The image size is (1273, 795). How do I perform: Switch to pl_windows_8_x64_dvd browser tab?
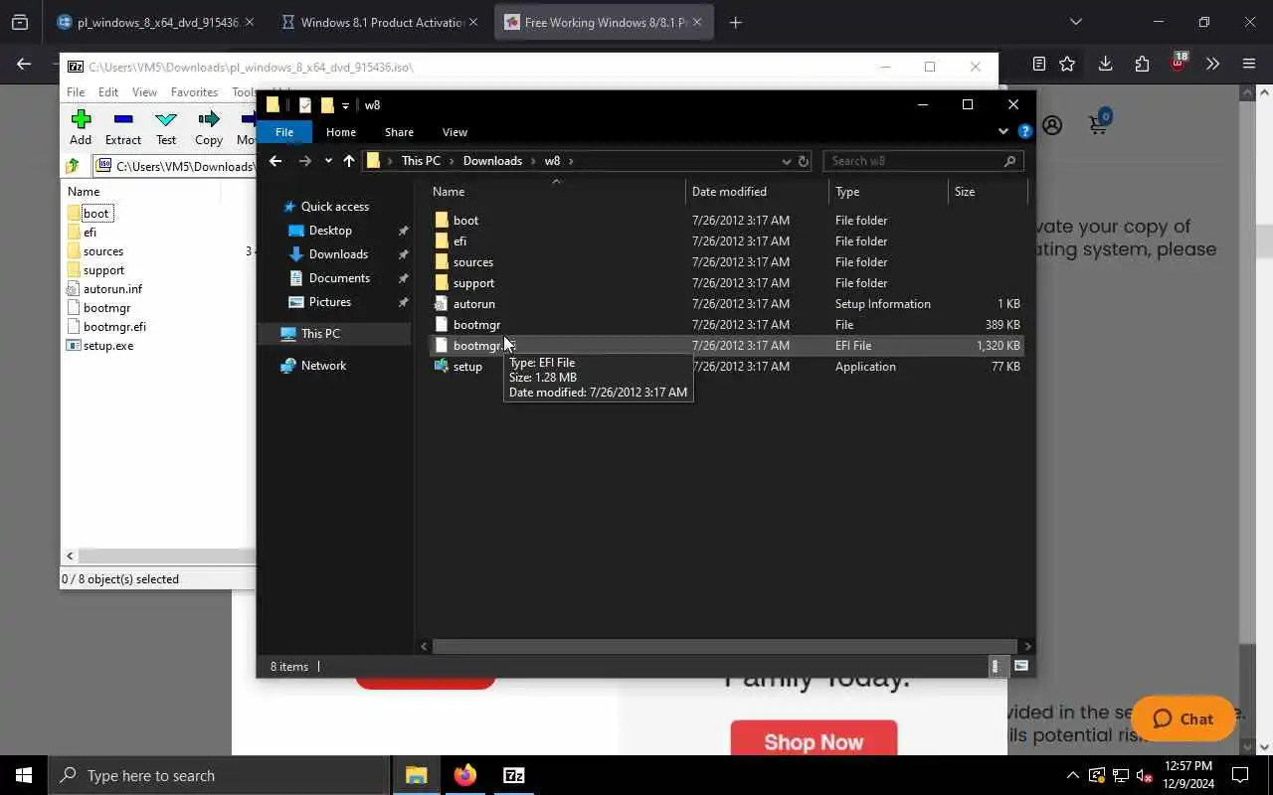click(x=155, y=22)
